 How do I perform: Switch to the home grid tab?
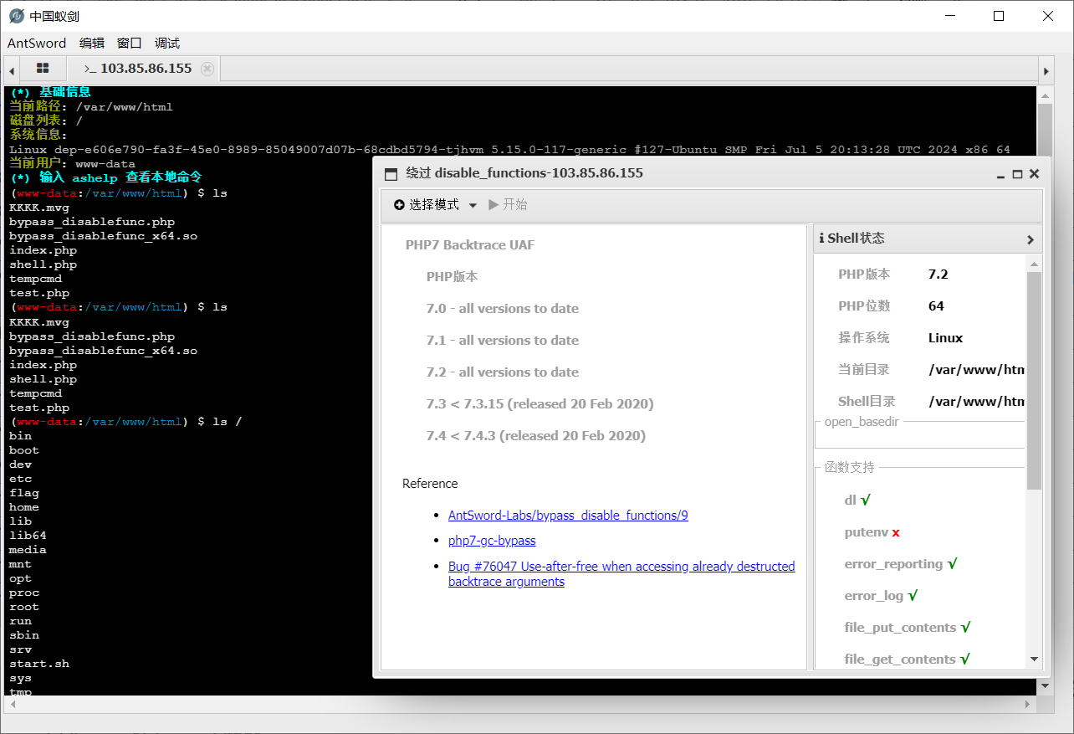43,69
